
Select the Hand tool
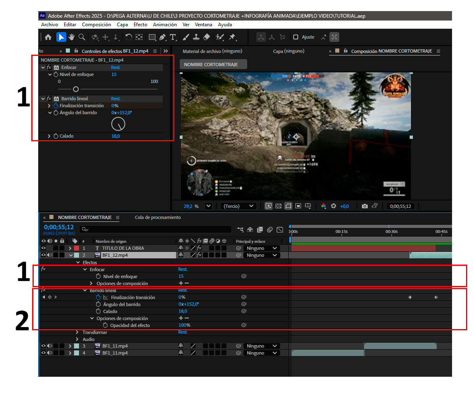71,37
